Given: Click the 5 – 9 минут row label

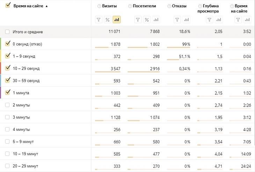Looking at the screenshot, I should (x=23, y=142).
